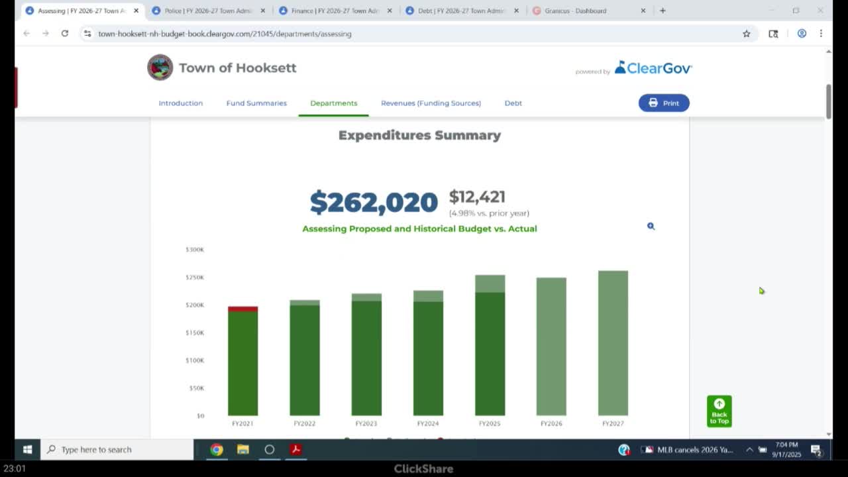Click the Town of Hooksett seal logo
The width and height of the screenshot is (848, 477).
(160, 68)
